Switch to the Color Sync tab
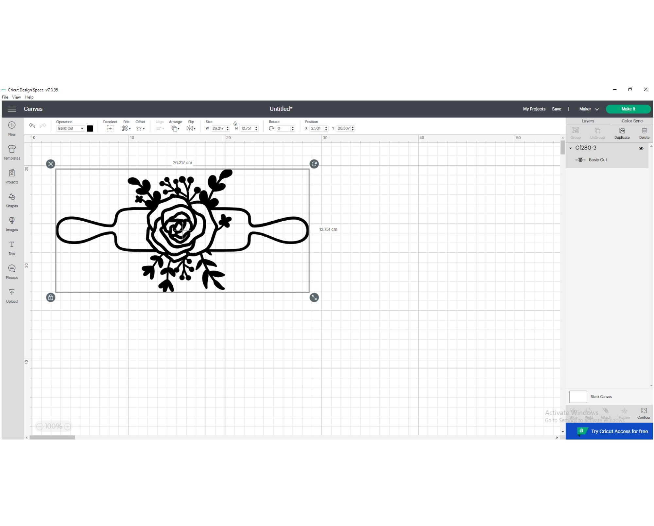 [631, 121]
